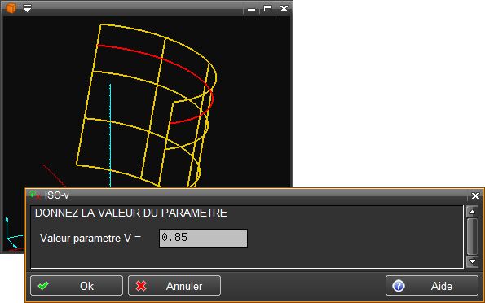
Task: Click the red cross icon on Annuler
Action: pyautogui.click(x=141, y=286)
